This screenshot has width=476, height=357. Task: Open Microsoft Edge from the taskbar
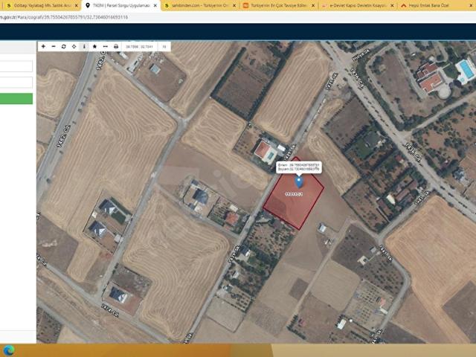coord(9,350)
